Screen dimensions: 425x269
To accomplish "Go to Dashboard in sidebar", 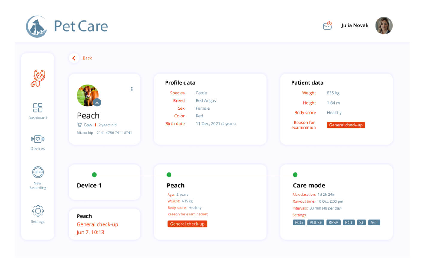I will tap(38, 111).
